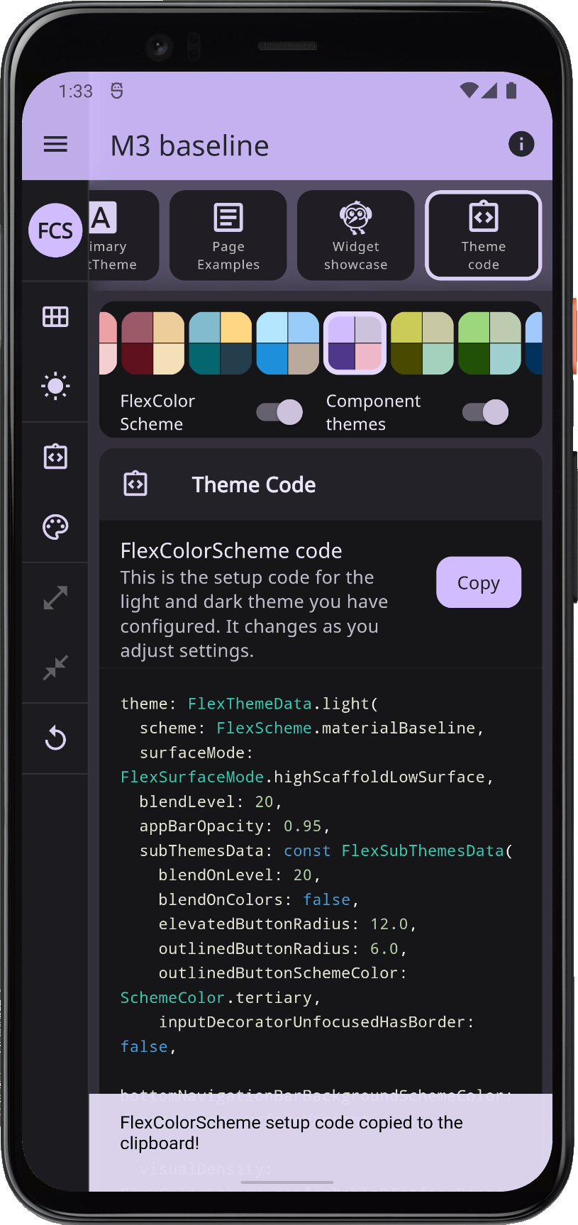
Task: Click the M3 baseline title
Action: pyautogui.click(x=190, y=145)
